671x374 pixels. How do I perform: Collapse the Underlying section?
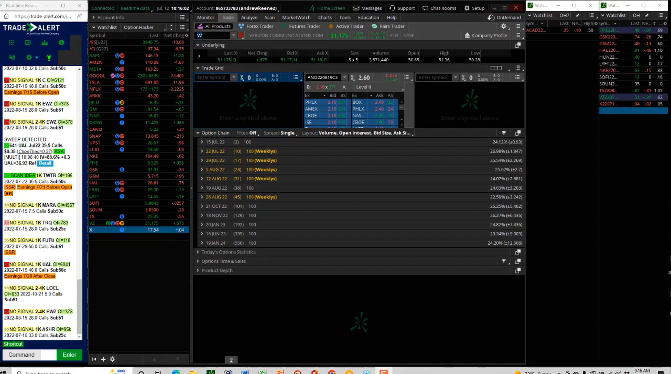pyautogui.click(x=198, y=45)
